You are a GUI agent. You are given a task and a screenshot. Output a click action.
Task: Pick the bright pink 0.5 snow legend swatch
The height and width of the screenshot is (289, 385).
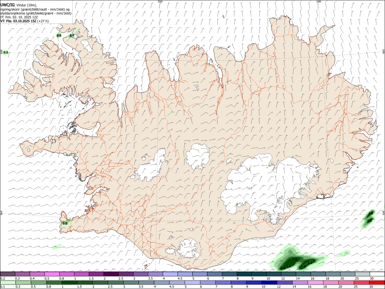click(x=52, y=274)
